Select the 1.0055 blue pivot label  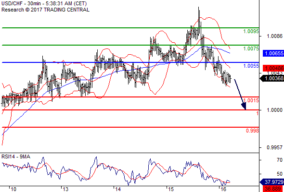251,66
